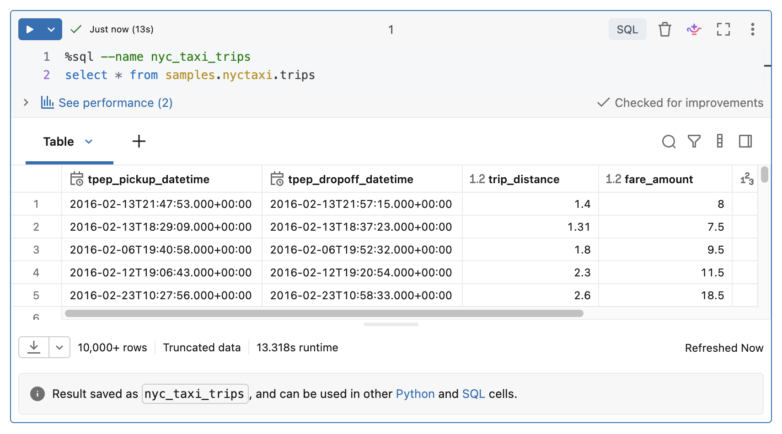This screenshot has width=782, height=434.
Task: Search the results table
Action: point(669,142)
